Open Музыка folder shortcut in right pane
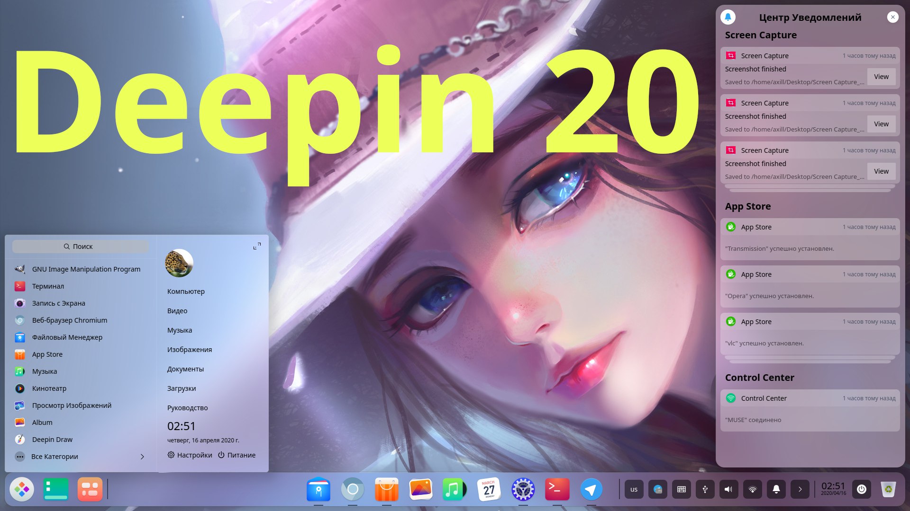The image size is (910, 511). pyautogui.click(x=180, y=330)
